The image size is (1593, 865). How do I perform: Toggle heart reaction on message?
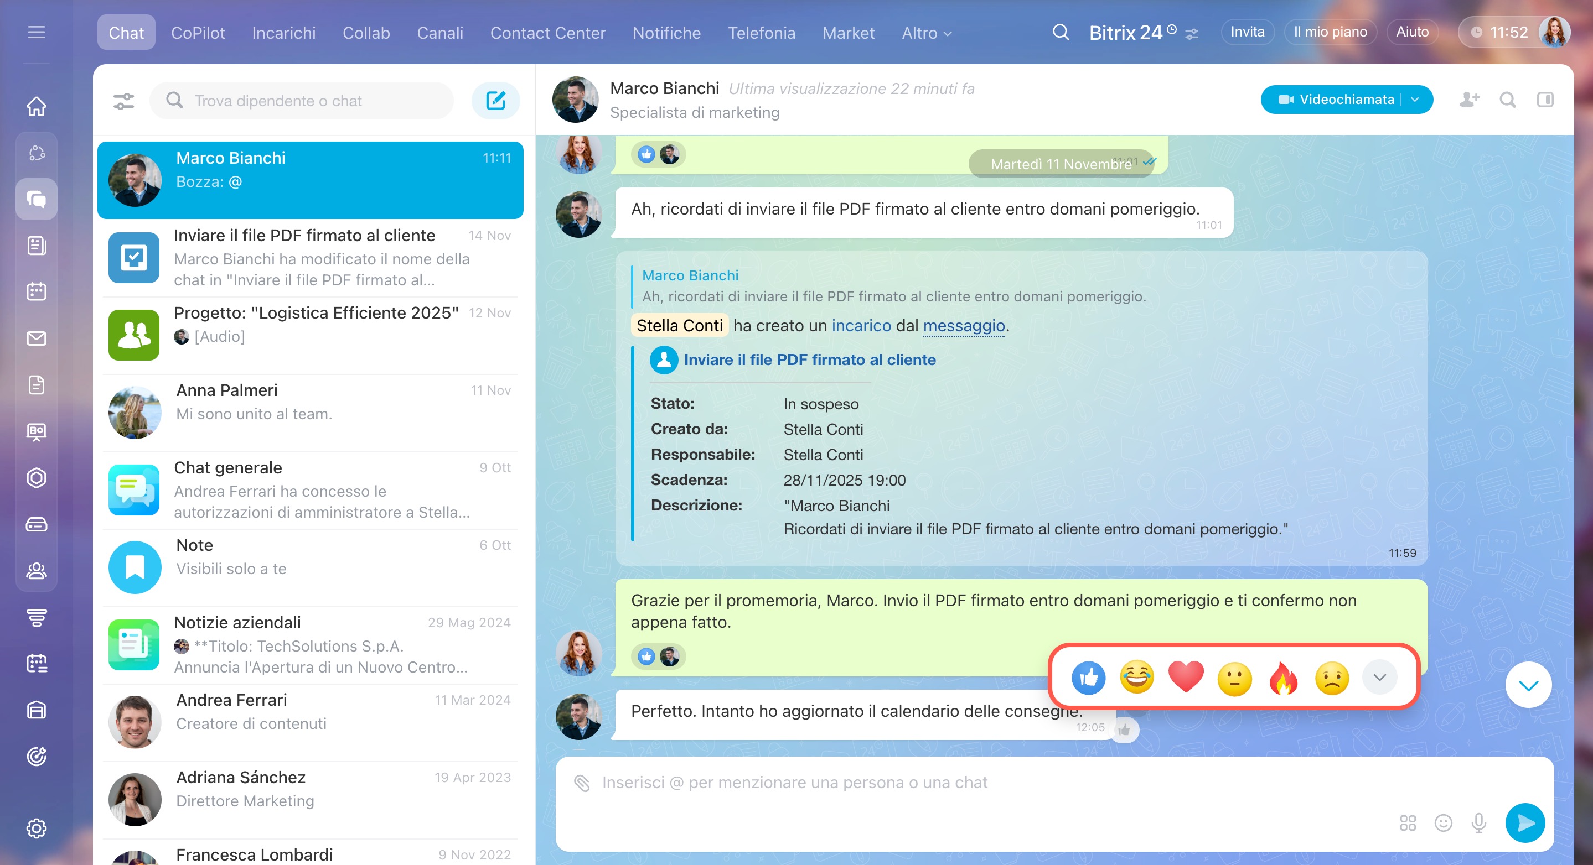1186,676
